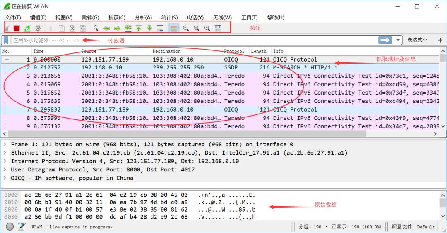Click the filter bookmark icon
The height and width of the screenshot is (233, 447).
(6, 40)
